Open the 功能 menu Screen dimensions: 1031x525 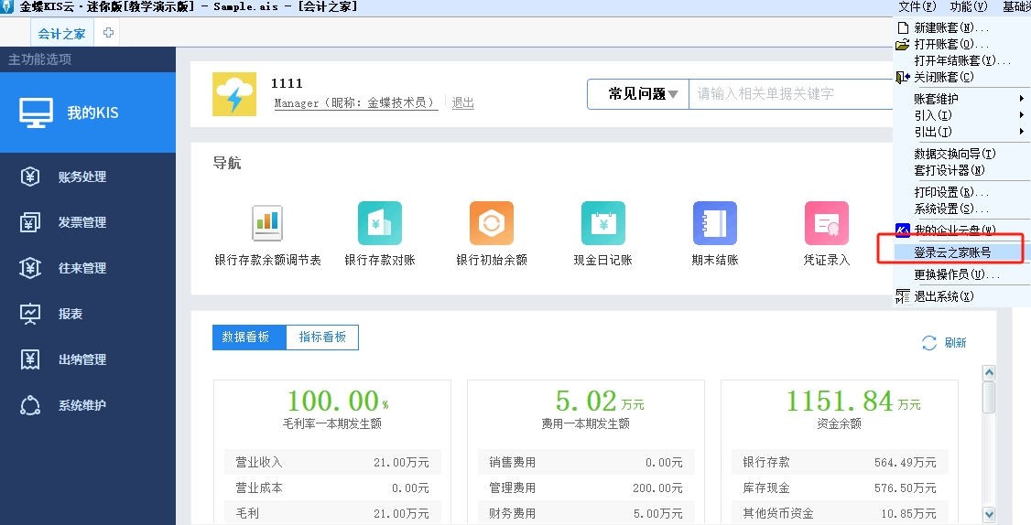coord(969,6)
